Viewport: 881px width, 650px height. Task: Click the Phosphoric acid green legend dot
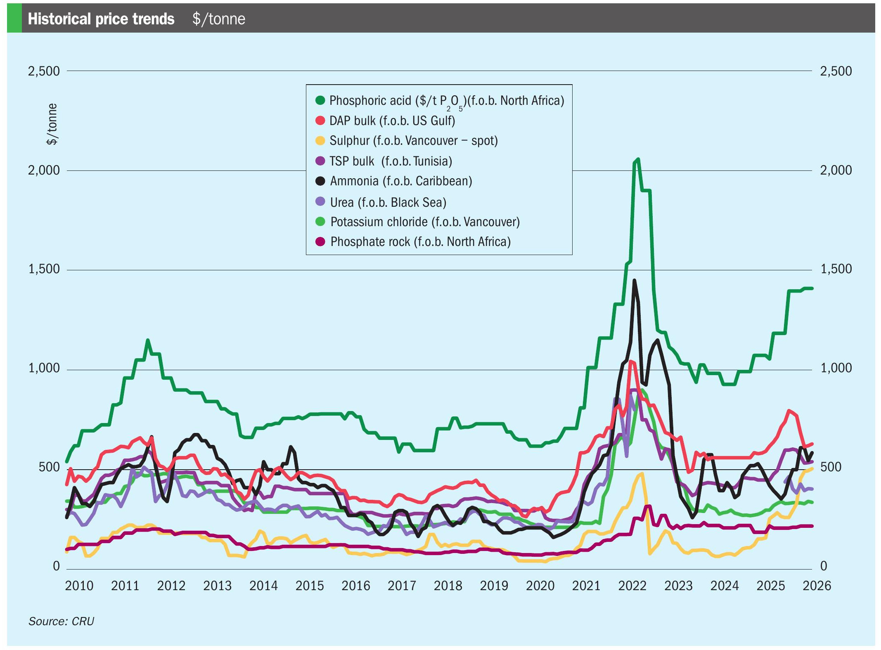(x=320, y=100)
